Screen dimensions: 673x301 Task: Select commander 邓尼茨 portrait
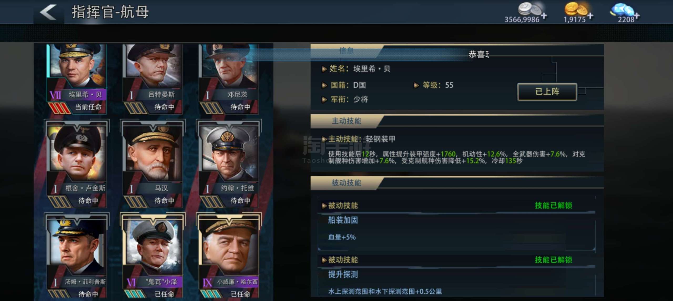point(229,79)
